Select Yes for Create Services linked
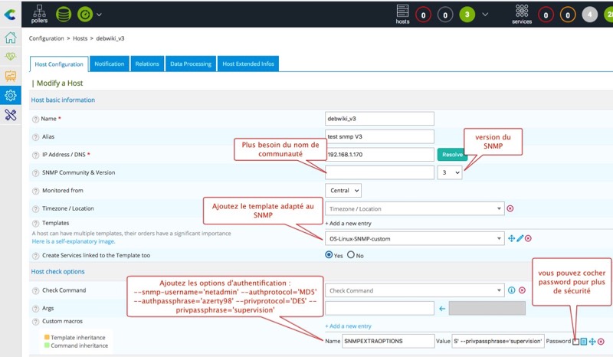Screen dimensions: 613x357 329,255
